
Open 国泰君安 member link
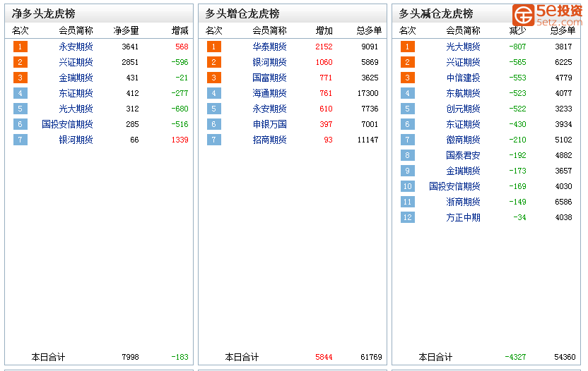[x=463, y=155]
